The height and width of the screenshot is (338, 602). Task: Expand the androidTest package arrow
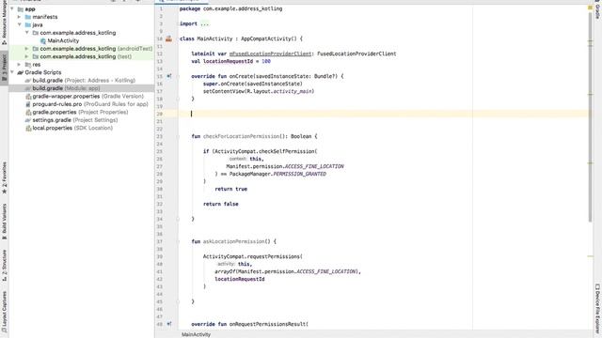point(27,49)
